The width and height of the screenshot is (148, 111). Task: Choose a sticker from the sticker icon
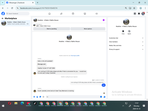(40, 97)
